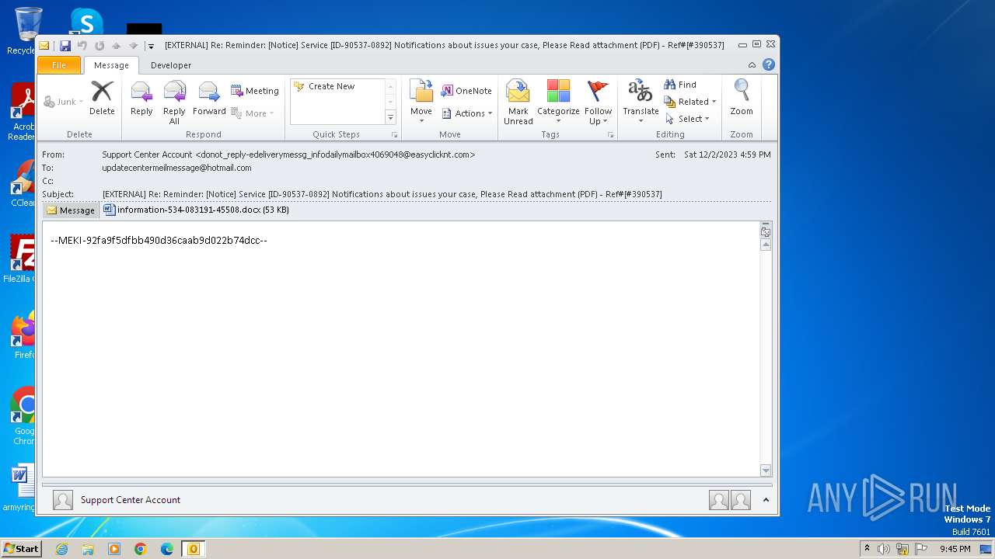
Task: Click the taskbar clock 9:45 PM
Action: [x=955, y=549]
